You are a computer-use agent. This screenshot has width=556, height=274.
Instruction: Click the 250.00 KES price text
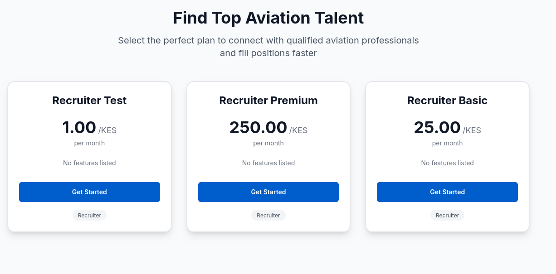click(x=268, y=128)
